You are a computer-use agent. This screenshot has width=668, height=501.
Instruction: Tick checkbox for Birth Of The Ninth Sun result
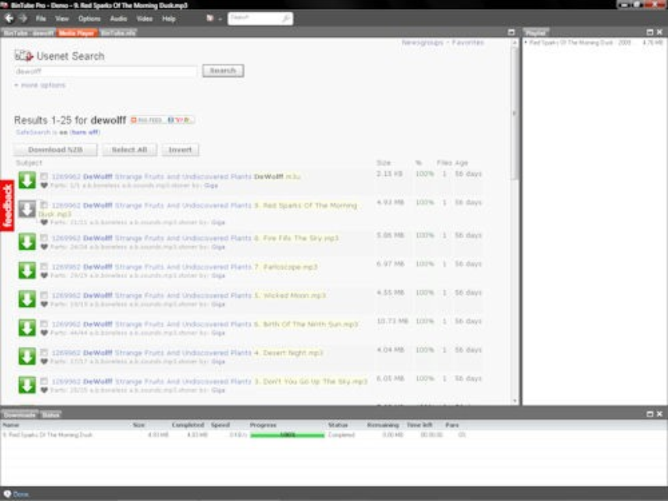(44, 324)
